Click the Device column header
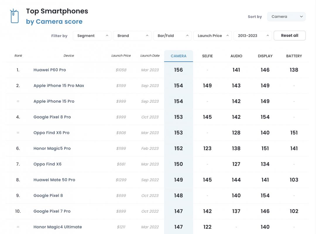This screenshot has height=234, width=316. click(x=69, y=56)
